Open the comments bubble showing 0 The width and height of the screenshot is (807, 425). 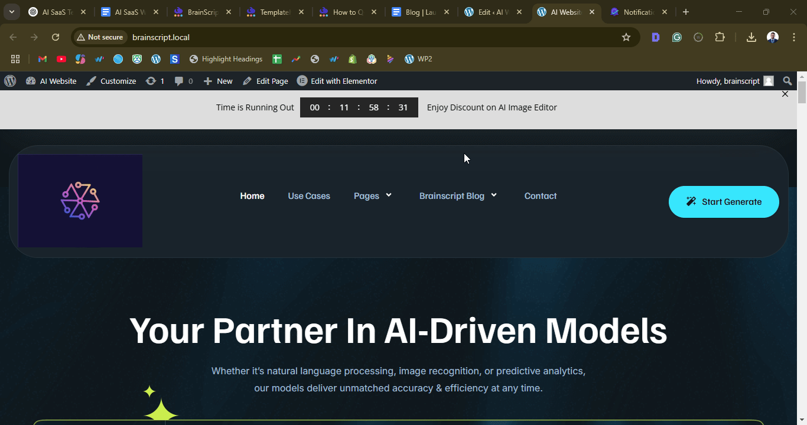184,81
